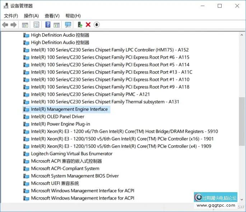Open the 帮助(H) menu

[73, 16]
